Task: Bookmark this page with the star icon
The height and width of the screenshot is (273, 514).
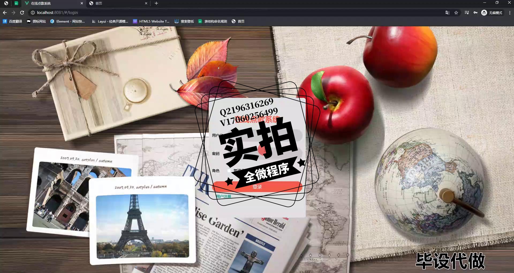Action: coord(456,13)
